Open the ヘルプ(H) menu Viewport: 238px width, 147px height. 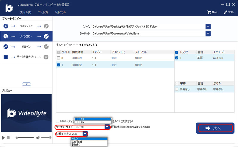60,12
